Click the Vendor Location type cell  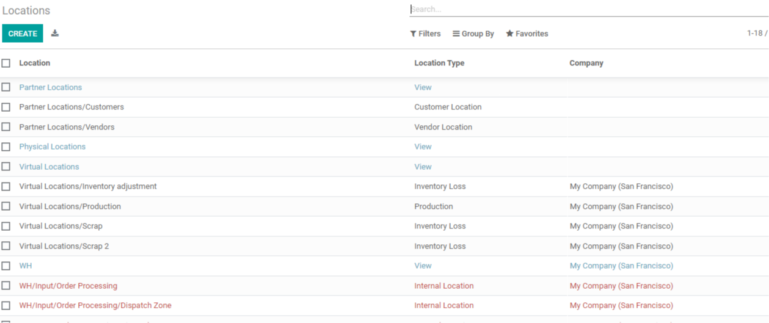click(443, 127)
